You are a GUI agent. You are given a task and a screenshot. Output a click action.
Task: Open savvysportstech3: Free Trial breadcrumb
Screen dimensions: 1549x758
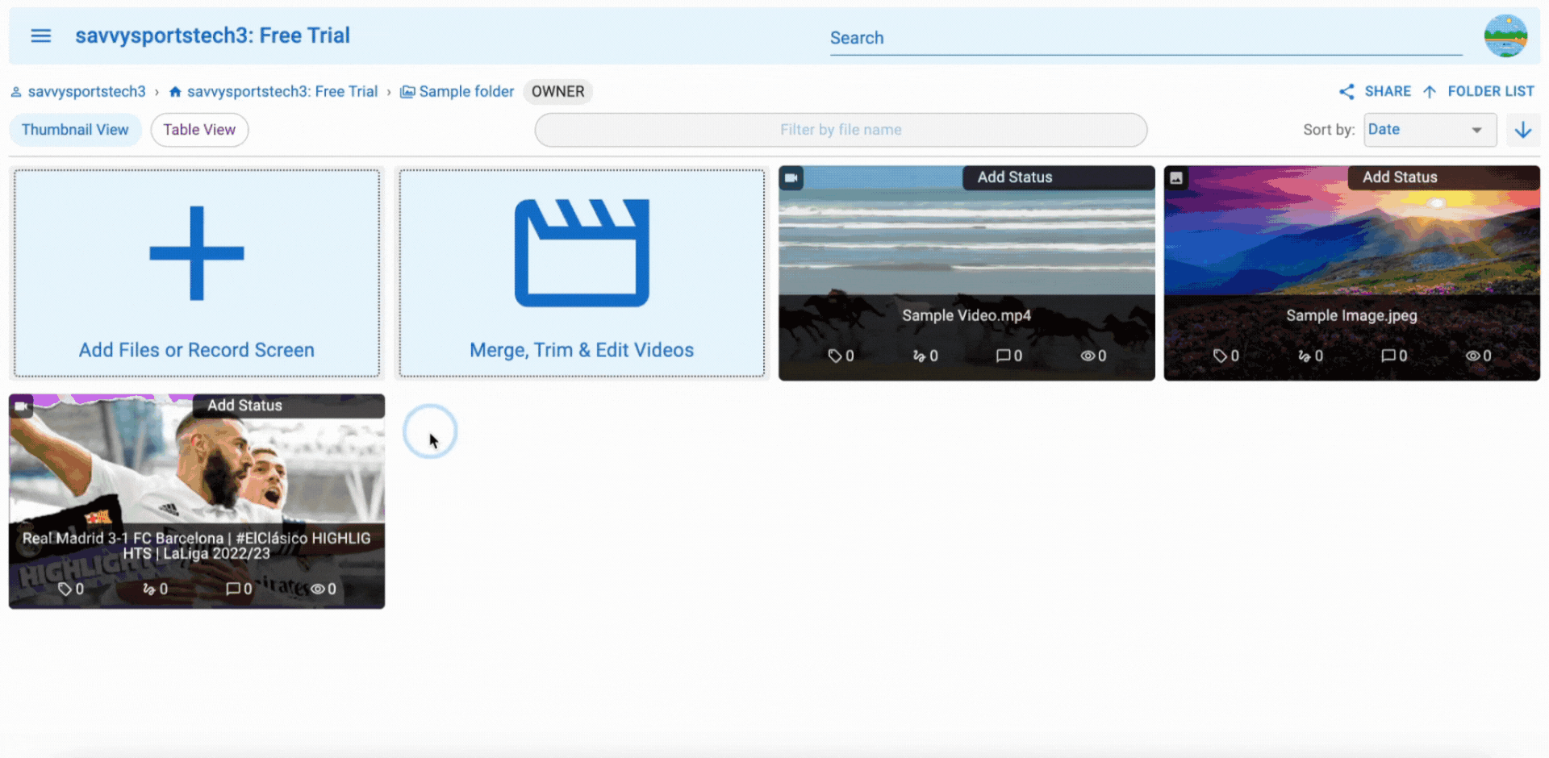[273, 92]
